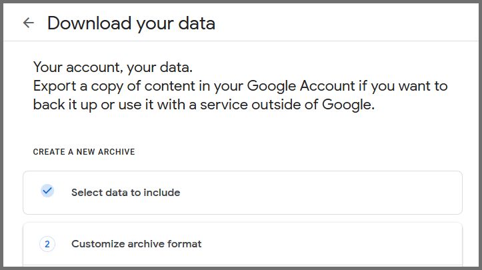Click the Google Account words in description
The image size is (482, 270).
click(x=301, y=86)
